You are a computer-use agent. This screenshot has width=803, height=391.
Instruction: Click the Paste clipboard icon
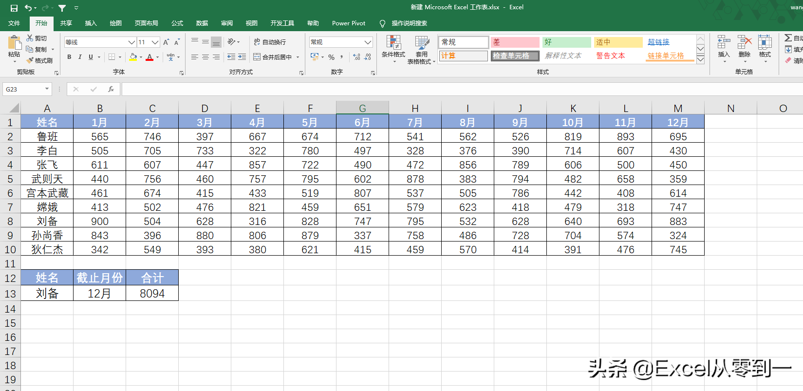point(14,43)
